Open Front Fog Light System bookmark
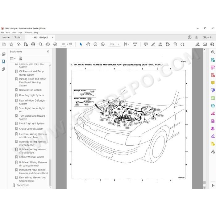Image resolution: width=216 pixels, height=216 pixels. coord(32,123)
